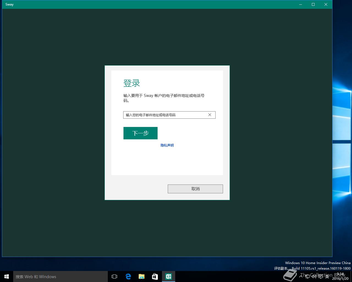Image resolution: width=352 pixels, height=282 pixels.
Task: Clear the sign-in input with the X icon
Action: [210, 115]
